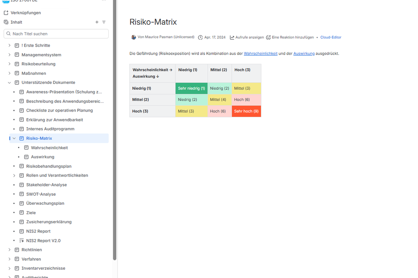Image resolution: width=418 pixels, height=278 pixels.
Task: Expand the Inventarverzeichnisse tree node
Action: 9,268
